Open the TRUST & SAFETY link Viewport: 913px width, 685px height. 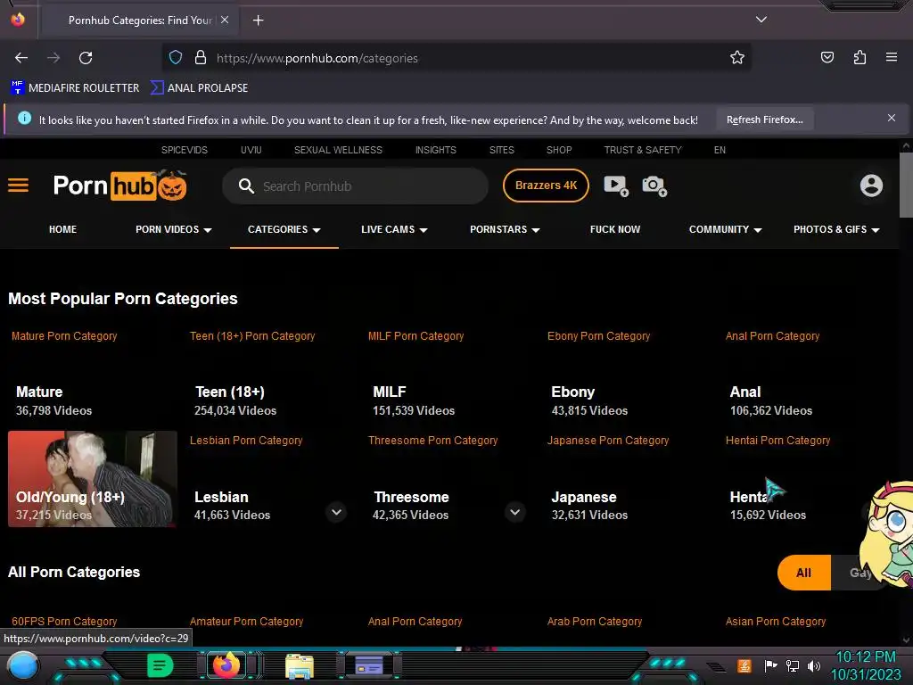[643, 150]
